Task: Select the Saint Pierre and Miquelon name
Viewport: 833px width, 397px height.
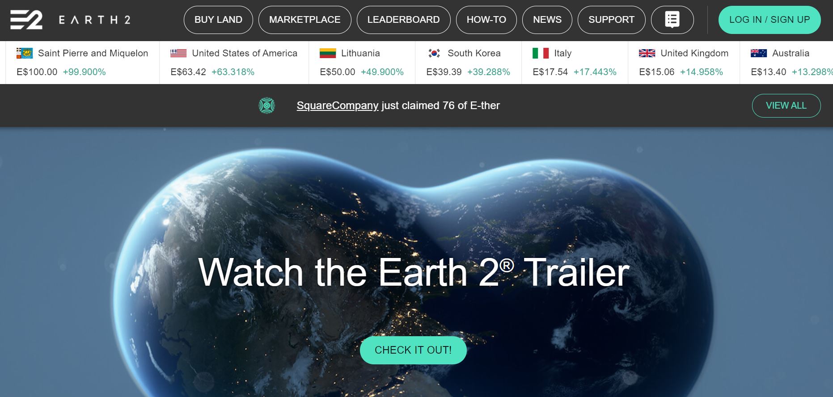Action: [x=93, y=53]
